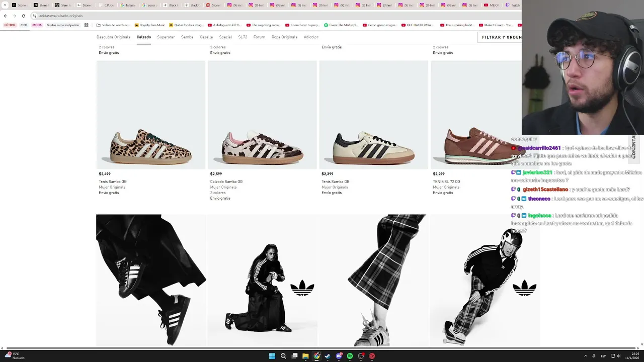
Task: Open the Fiverr Marketplace bookmark
Action: click(x=341, y=25)
